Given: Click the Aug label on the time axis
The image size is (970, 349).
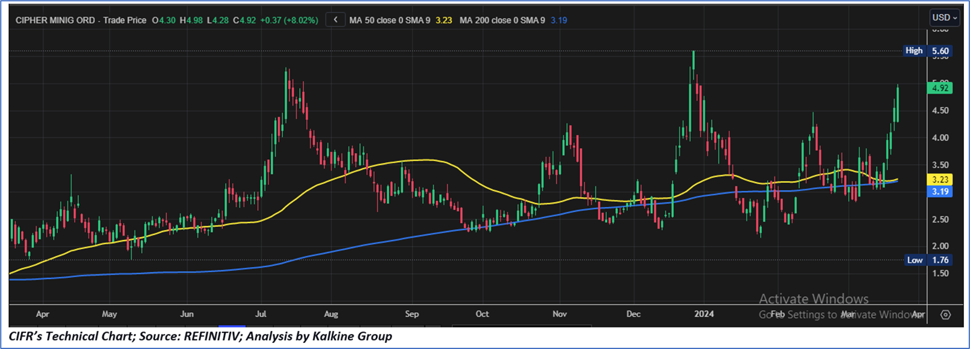Looking at the screenshot, I should [331, 314].
